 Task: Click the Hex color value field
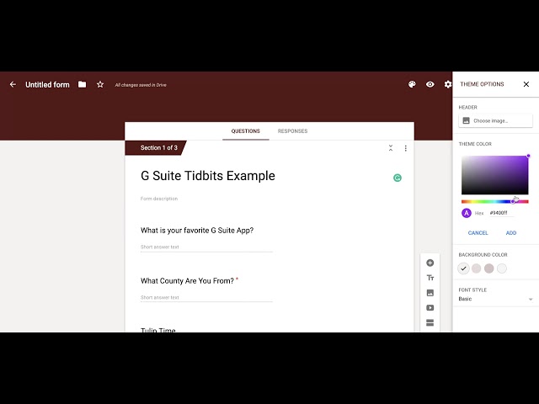pos(502,213)
